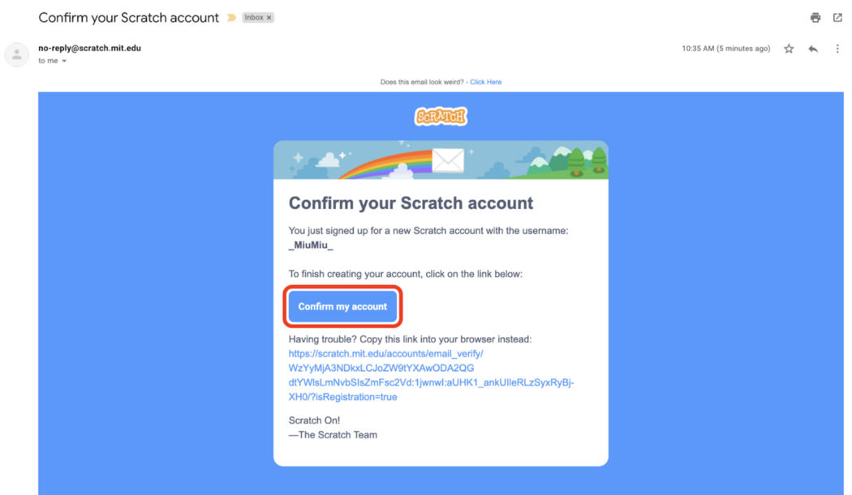Open the three-dot more options menu

click(x=837, y=49)
